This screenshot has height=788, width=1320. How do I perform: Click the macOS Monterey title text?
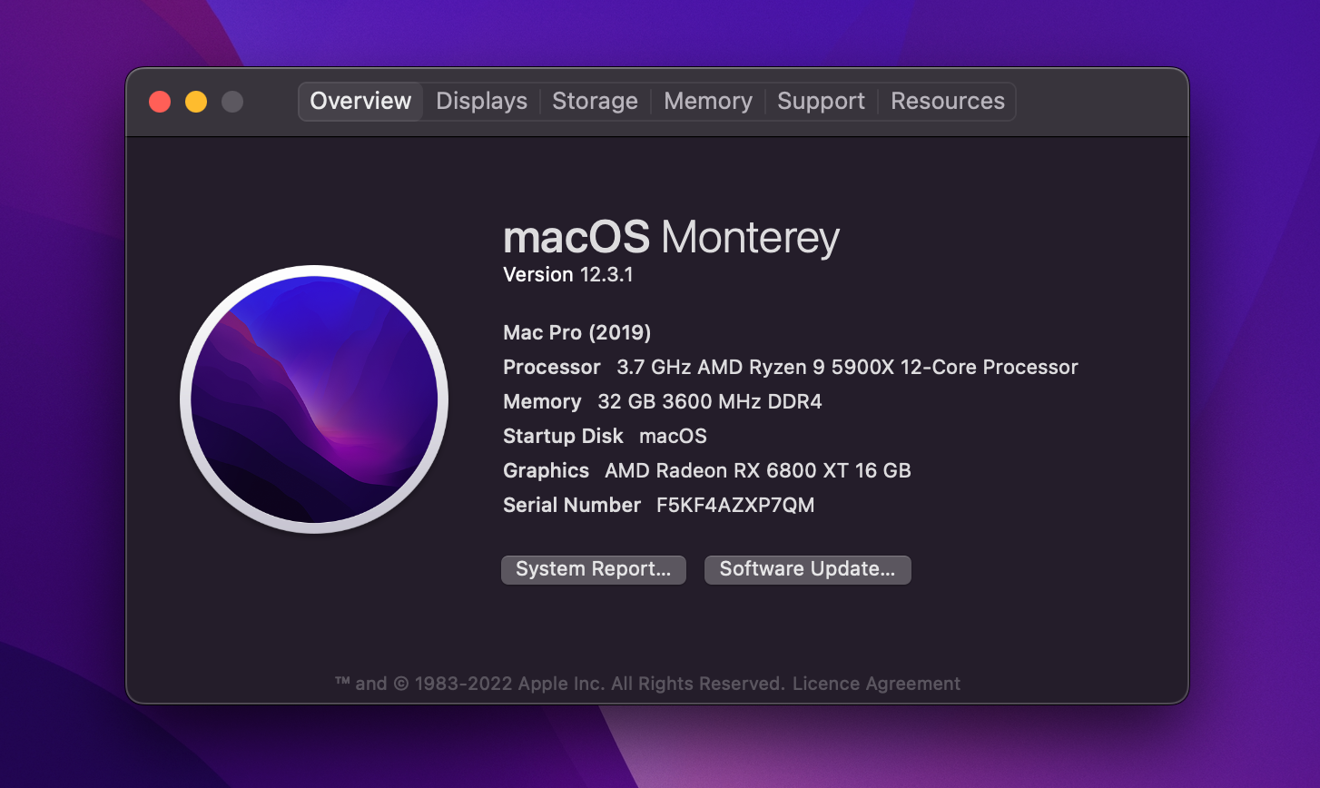click(671, 237)
